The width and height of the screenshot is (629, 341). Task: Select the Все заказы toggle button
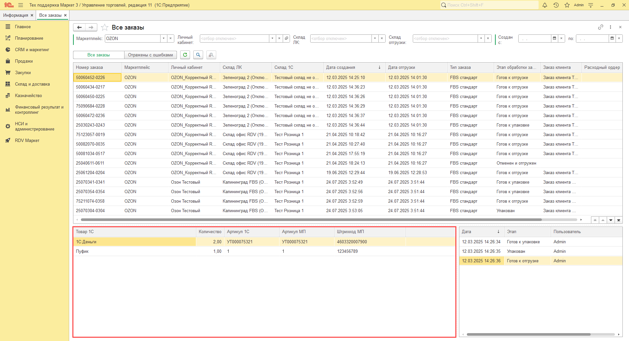coord(99,55)
